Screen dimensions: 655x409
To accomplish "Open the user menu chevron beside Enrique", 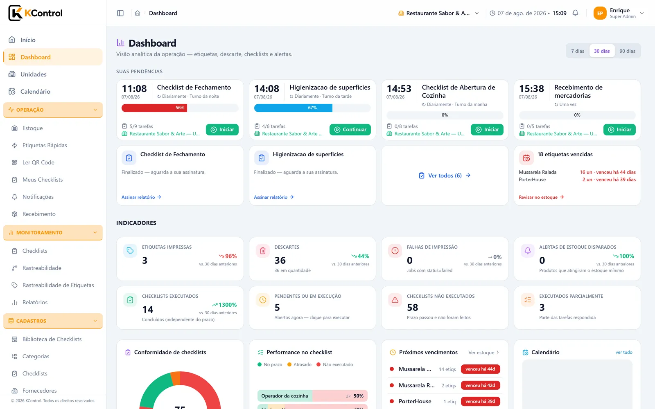I will click(642, 13).
